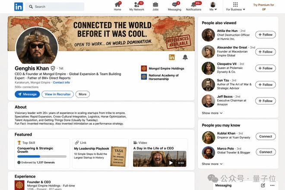Open Contact info link
The width and height of the screenshot is (285, 190).
coord(61,82)
